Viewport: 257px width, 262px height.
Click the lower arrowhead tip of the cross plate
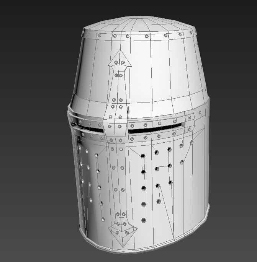coord(123,237)
